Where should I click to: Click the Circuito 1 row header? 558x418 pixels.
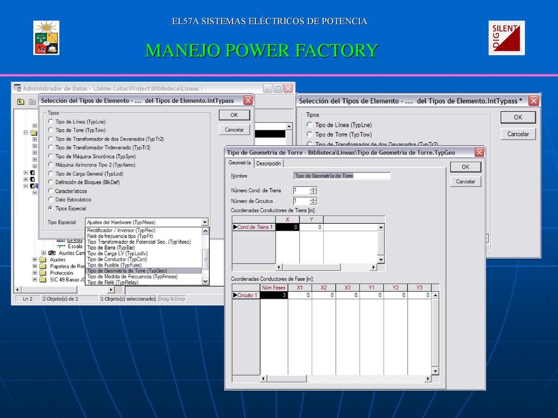click(246, 296)
